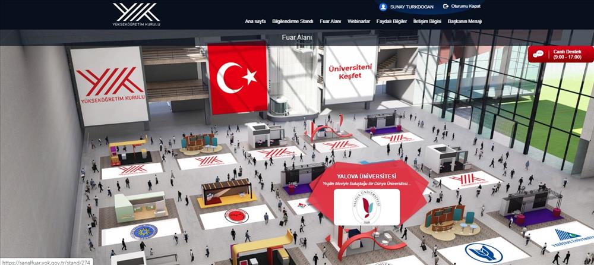
Task: Click the user avatar icon beside SUNAY TURKDOGAN
Action: click(x=383, y=7)
